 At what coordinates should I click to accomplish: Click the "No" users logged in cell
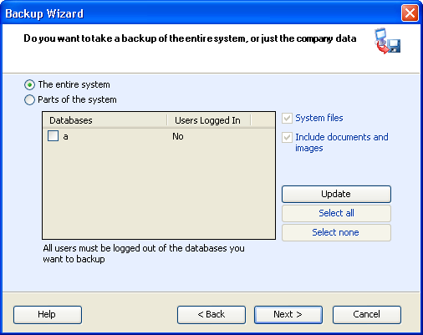pyautogui.click(x=178, y=136)
